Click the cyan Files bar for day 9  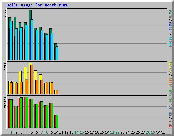point(52,46)
